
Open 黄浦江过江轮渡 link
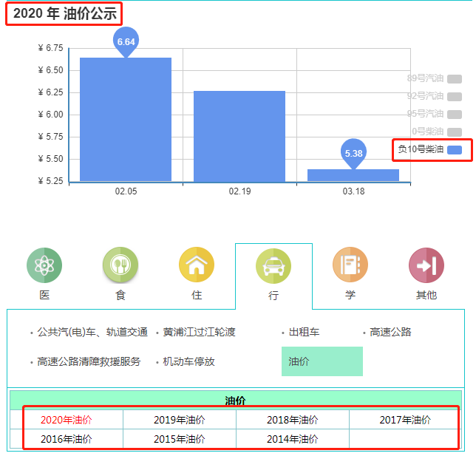click(x=199, y=332)
